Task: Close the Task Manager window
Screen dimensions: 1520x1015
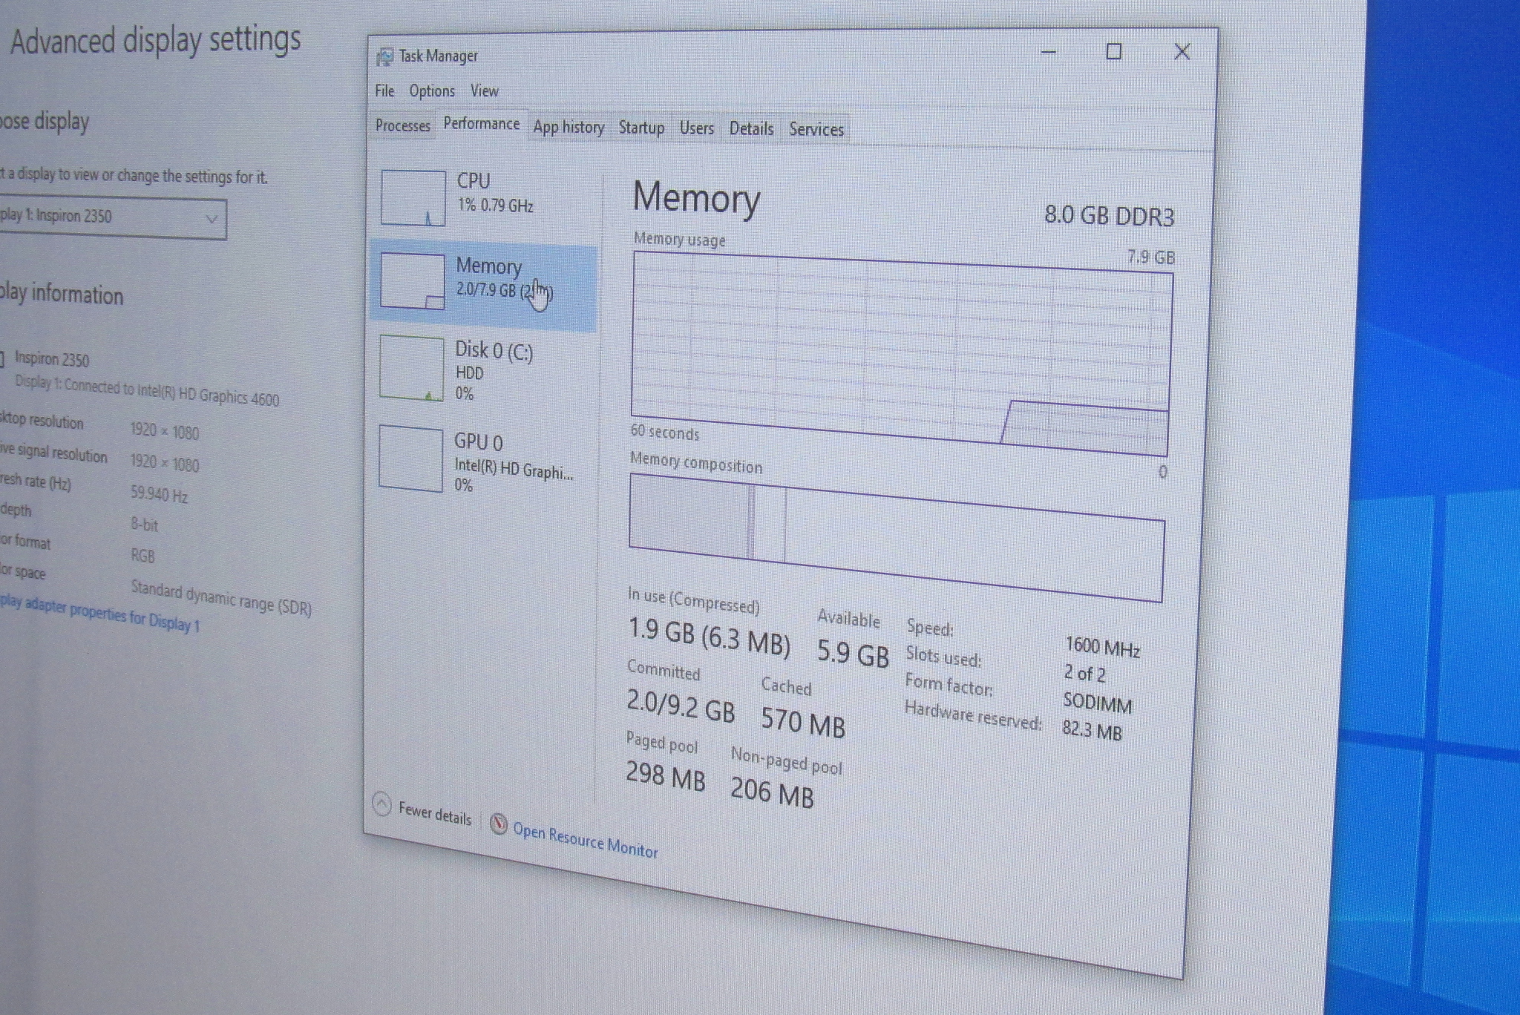Action: [x=1182, y=52]
